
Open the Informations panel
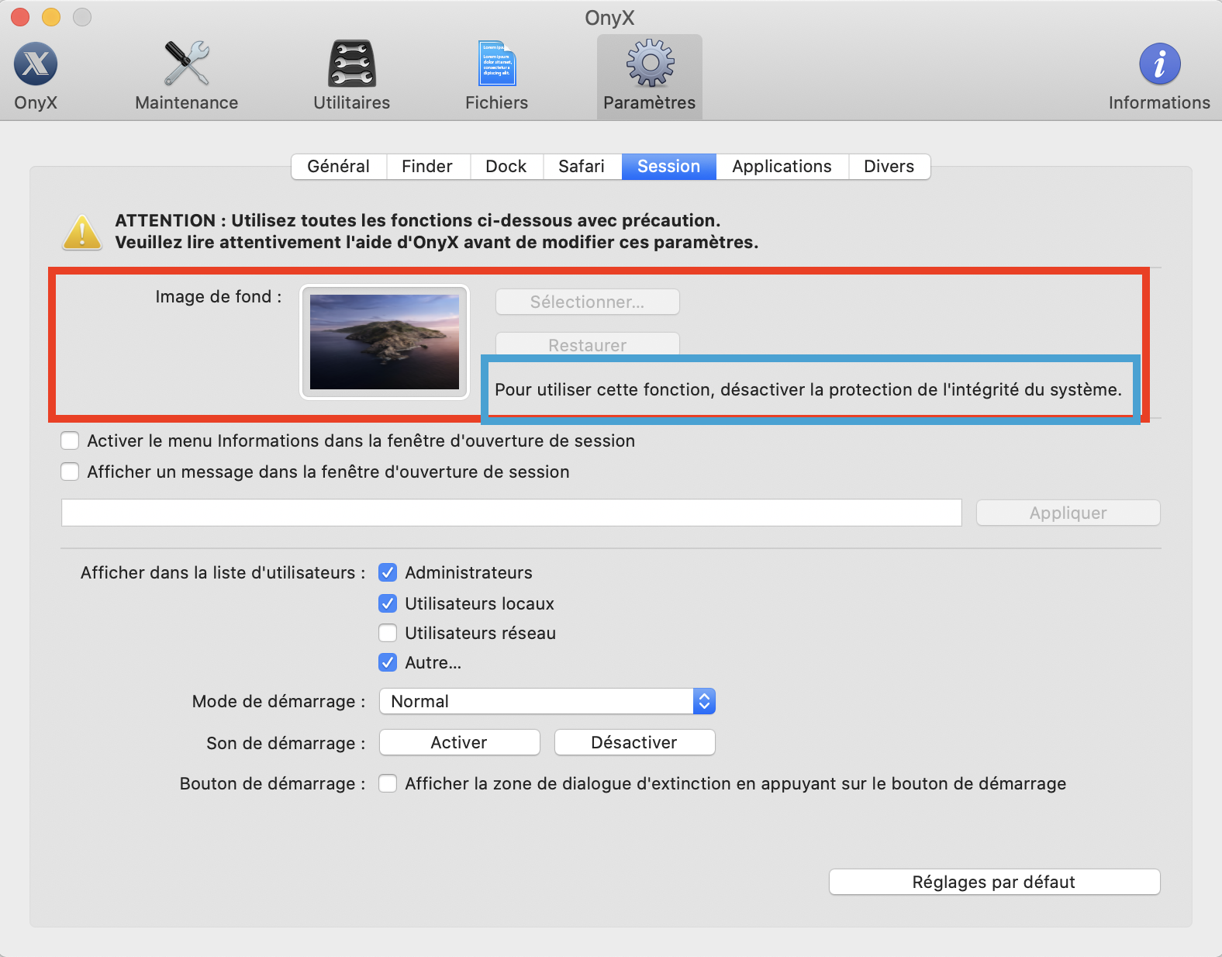(1159, 76)
